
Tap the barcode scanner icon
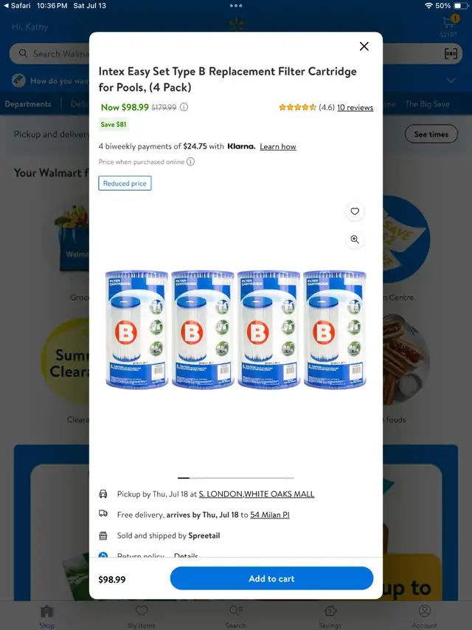coord(451,53)
